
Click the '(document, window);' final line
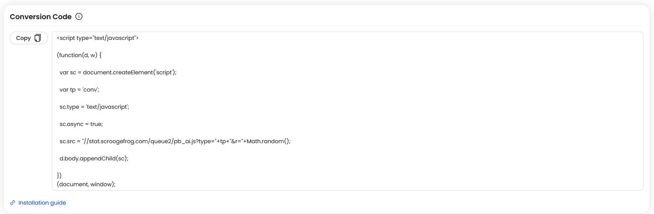[x=86, y=184]
